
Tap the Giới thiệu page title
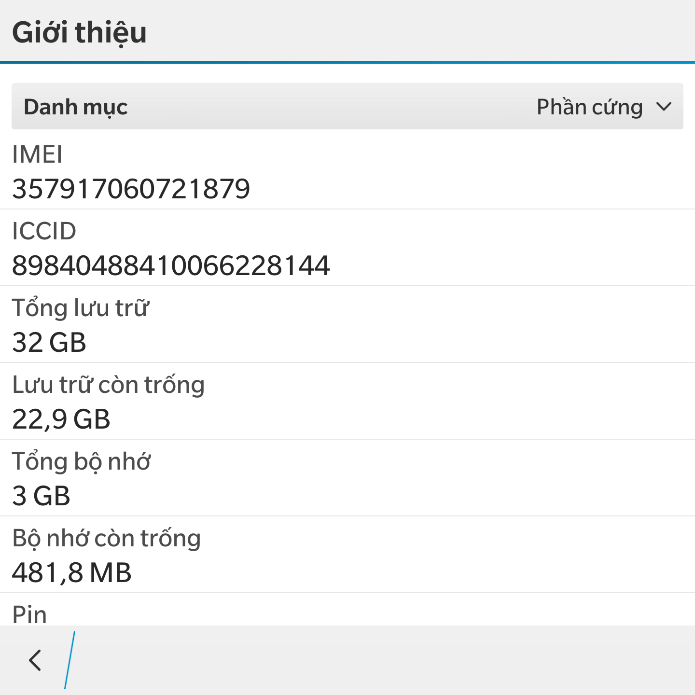click(79, 32)
